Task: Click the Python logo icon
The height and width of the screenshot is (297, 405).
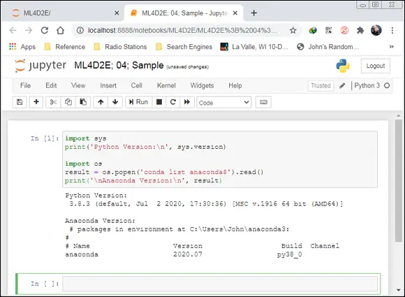Action: click(343, 66)
